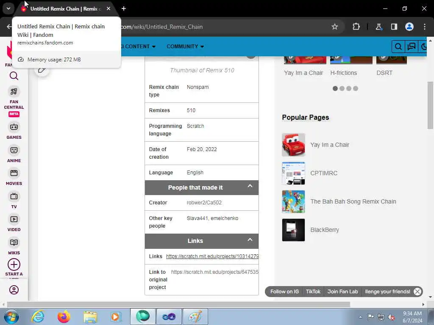Select the fourth carousel dot

[x=356, y=88]
